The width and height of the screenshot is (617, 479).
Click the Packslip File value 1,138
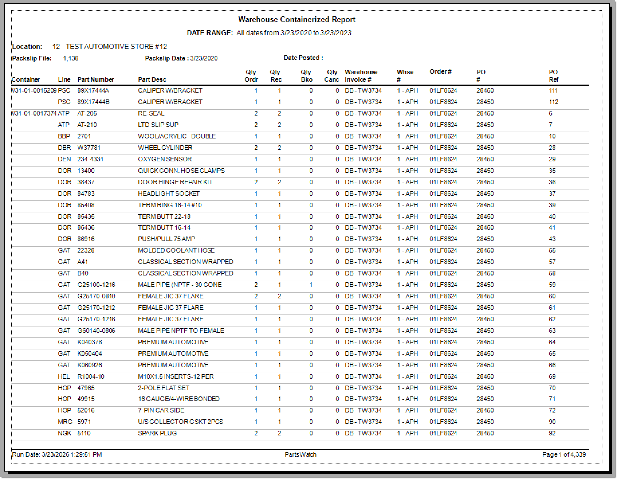coord(70,58)
